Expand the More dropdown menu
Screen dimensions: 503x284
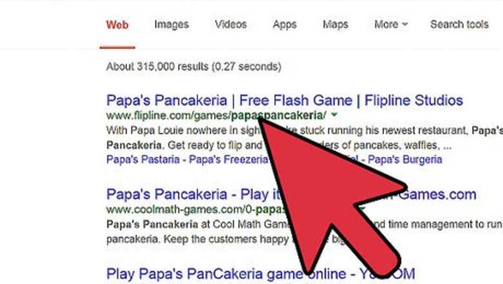point(391,25)
